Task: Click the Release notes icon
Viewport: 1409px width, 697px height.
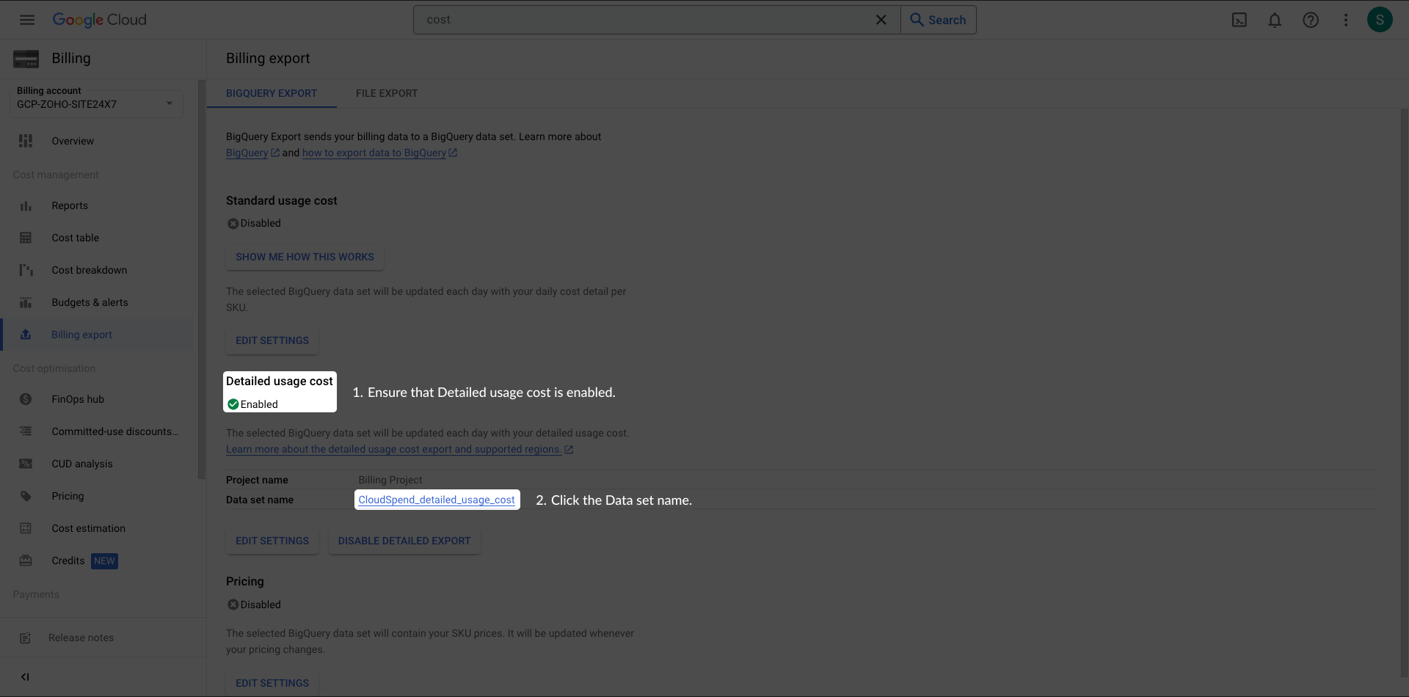Action: click(26, 638)
